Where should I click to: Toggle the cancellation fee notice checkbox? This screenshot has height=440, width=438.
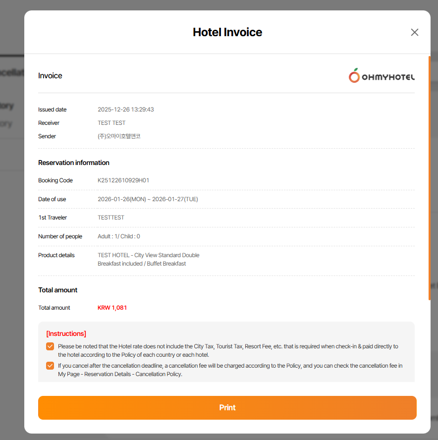tap(50, 366)
